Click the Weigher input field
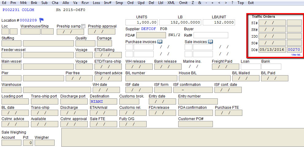This screenshot has width=304, height=147. (x=44, y=143)
